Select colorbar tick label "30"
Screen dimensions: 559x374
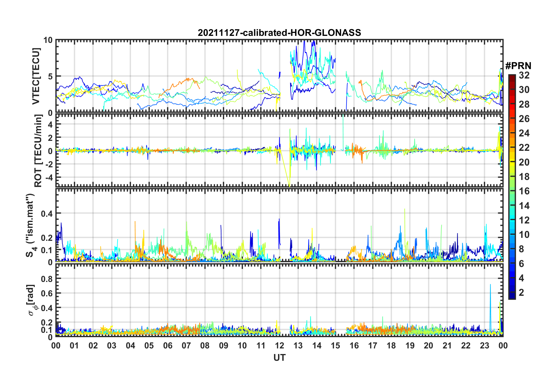tap(524, 90)
